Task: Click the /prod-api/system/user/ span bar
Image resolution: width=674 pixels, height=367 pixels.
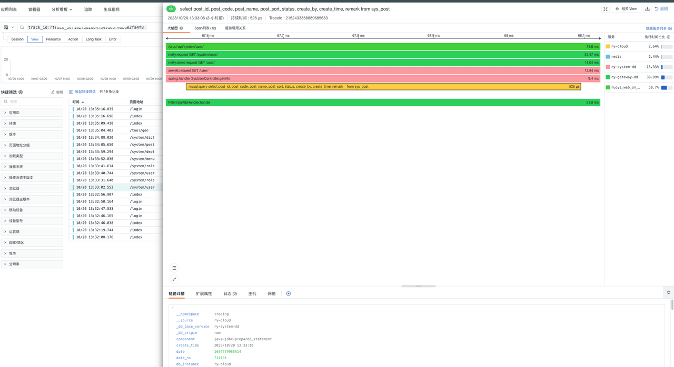Action: 383,47
